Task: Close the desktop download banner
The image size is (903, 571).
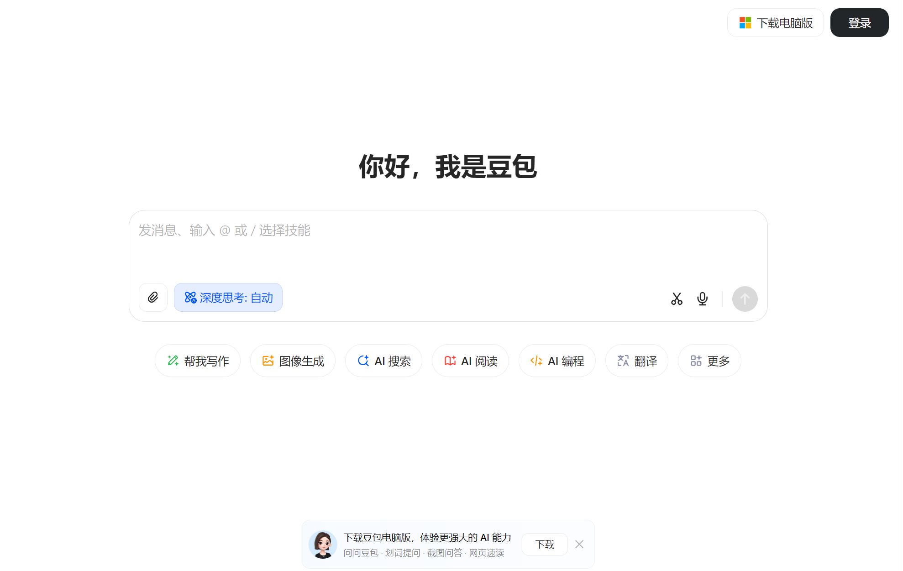Action: (579, 545)
